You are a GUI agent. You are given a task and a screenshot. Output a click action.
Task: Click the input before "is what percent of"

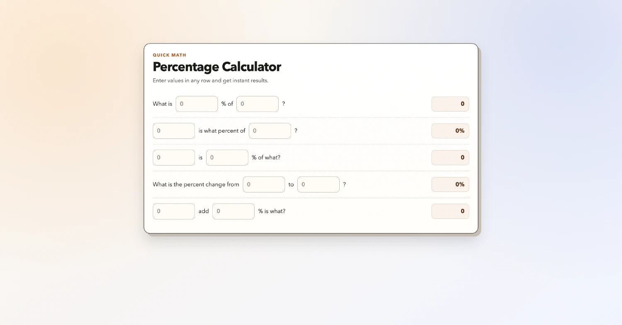coord(174,131)
